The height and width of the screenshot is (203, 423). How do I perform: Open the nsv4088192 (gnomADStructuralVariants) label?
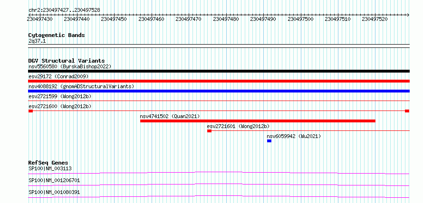(81, 86)
